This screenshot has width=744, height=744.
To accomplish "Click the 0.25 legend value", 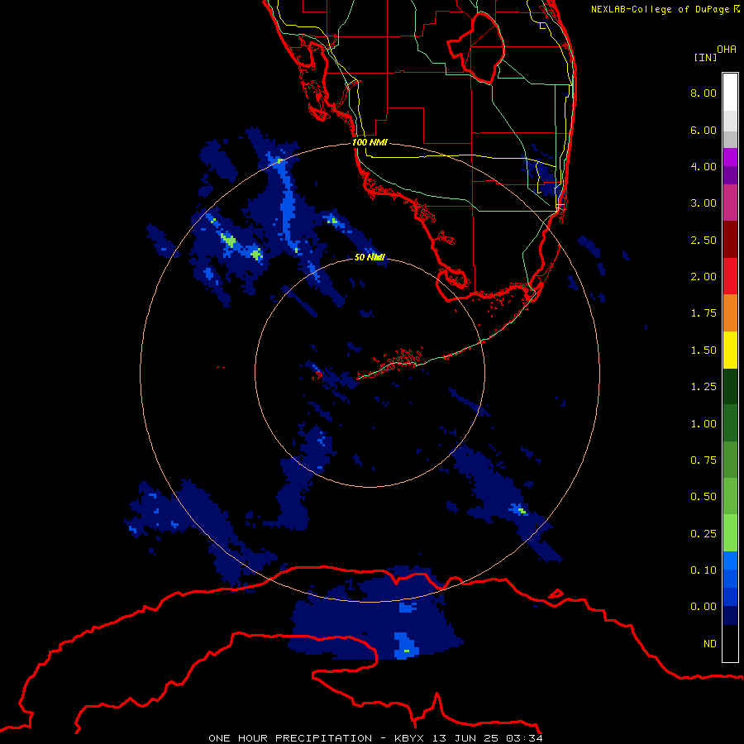I will [x=703, y=534].
